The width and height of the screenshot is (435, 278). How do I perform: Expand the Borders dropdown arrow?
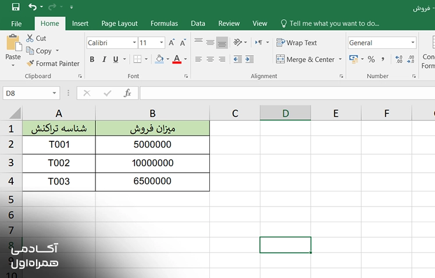click(146, 59)
